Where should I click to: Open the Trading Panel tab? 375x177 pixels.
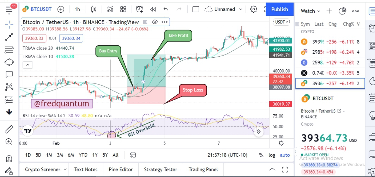(x=203, y=170)
